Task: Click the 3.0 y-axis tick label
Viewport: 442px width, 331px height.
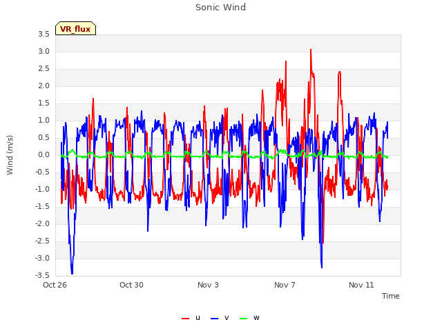Action: pyautogui.click(x=44, y=52)
